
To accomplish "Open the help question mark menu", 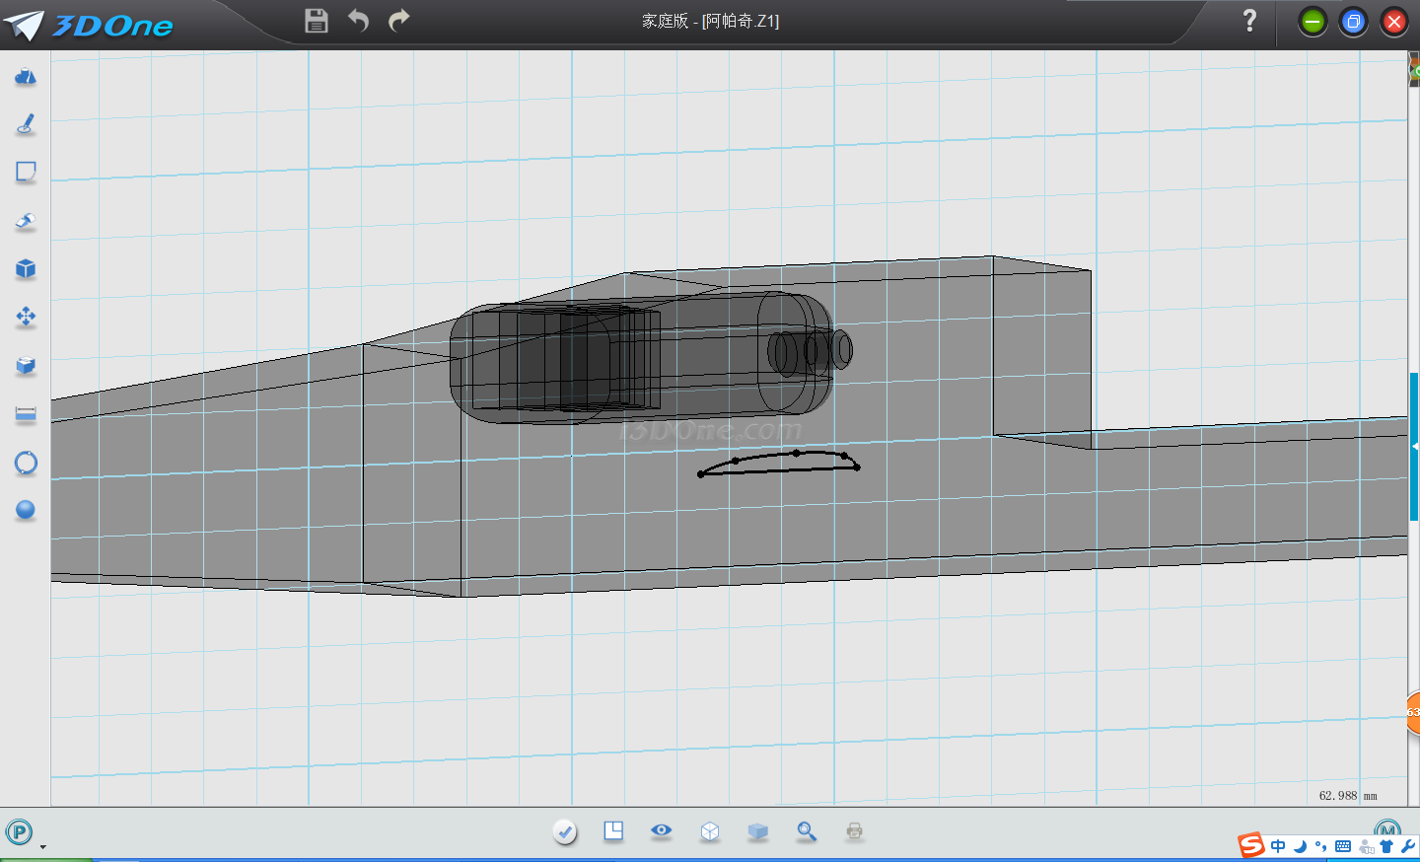I will click(x=1249, y=21).
